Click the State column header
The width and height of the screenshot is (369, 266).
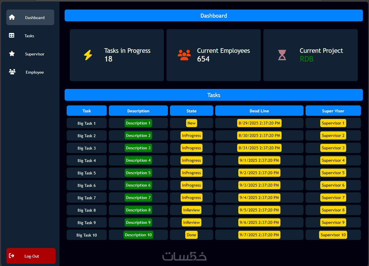pos(192,111)
